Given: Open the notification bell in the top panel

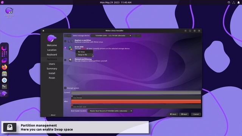Looking at the screenshot, I should pos(239,2).
